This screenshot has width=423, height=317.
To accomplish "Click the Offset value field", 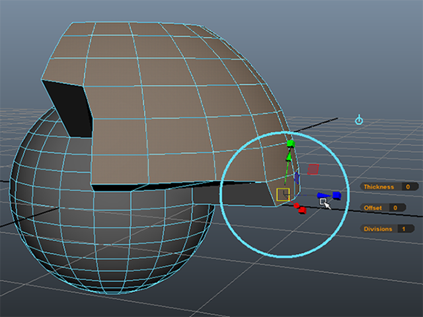I will [x=397, y=208].
